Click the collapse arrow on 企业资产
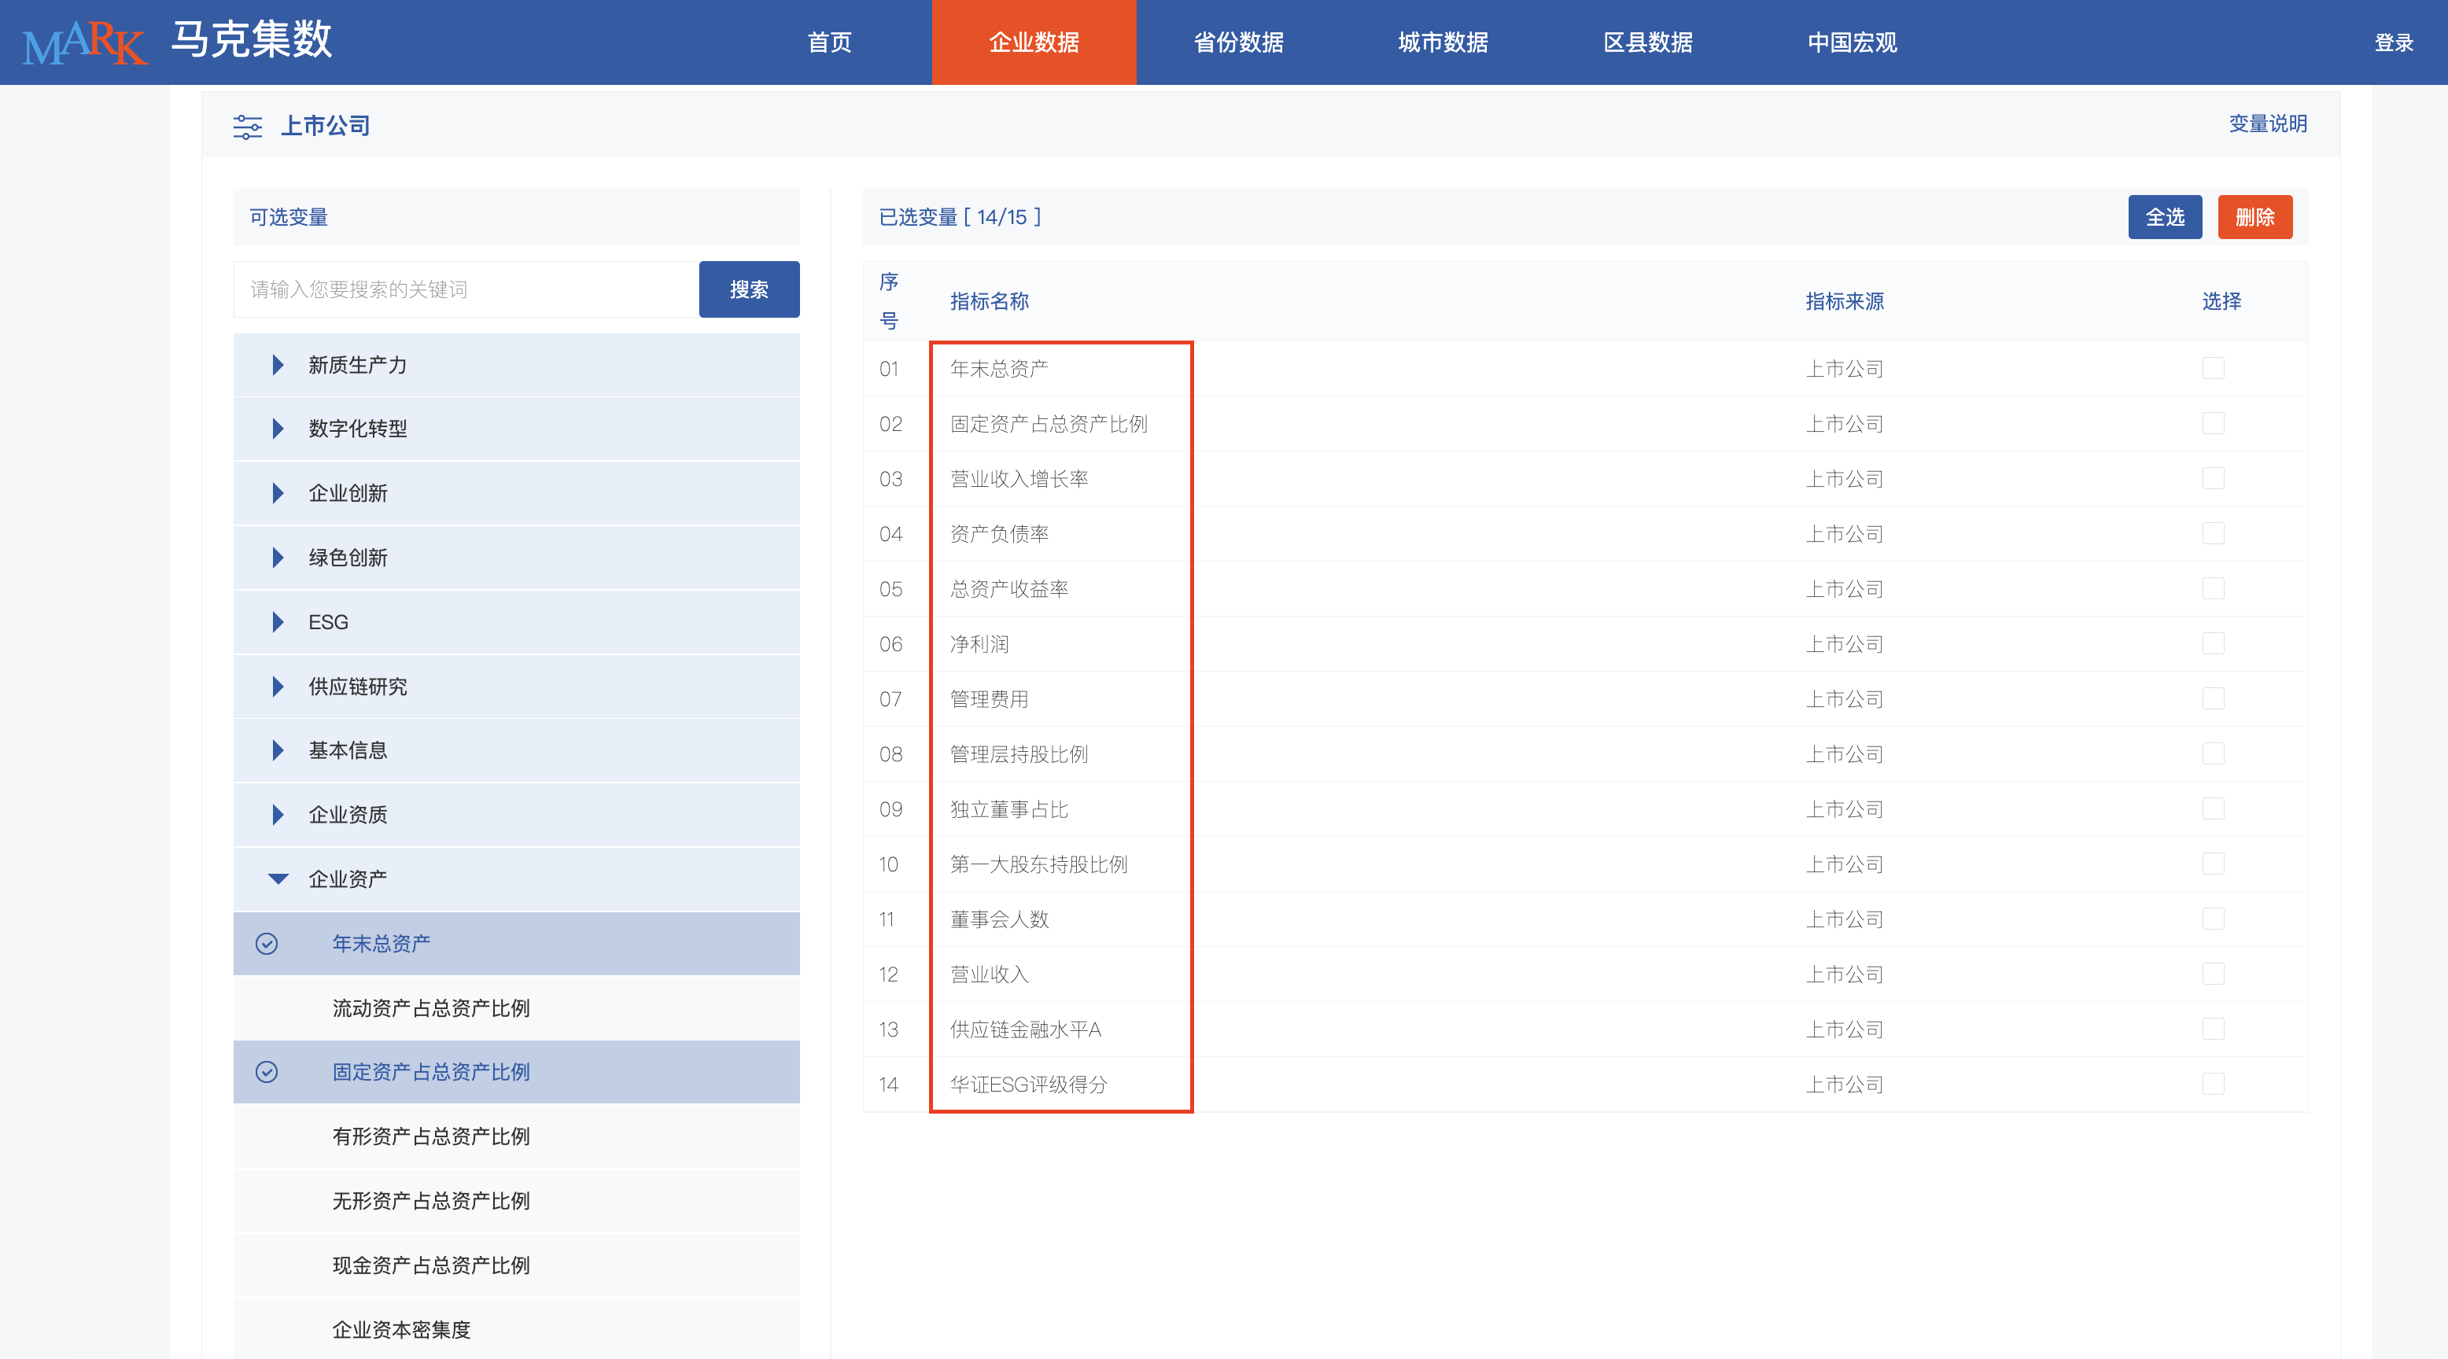This screenshot has width=2448, height=1359. pyautogui.click(x=278, y=879)
